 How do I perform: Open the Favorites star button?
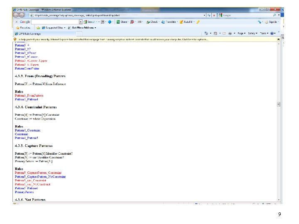(23, 28)
